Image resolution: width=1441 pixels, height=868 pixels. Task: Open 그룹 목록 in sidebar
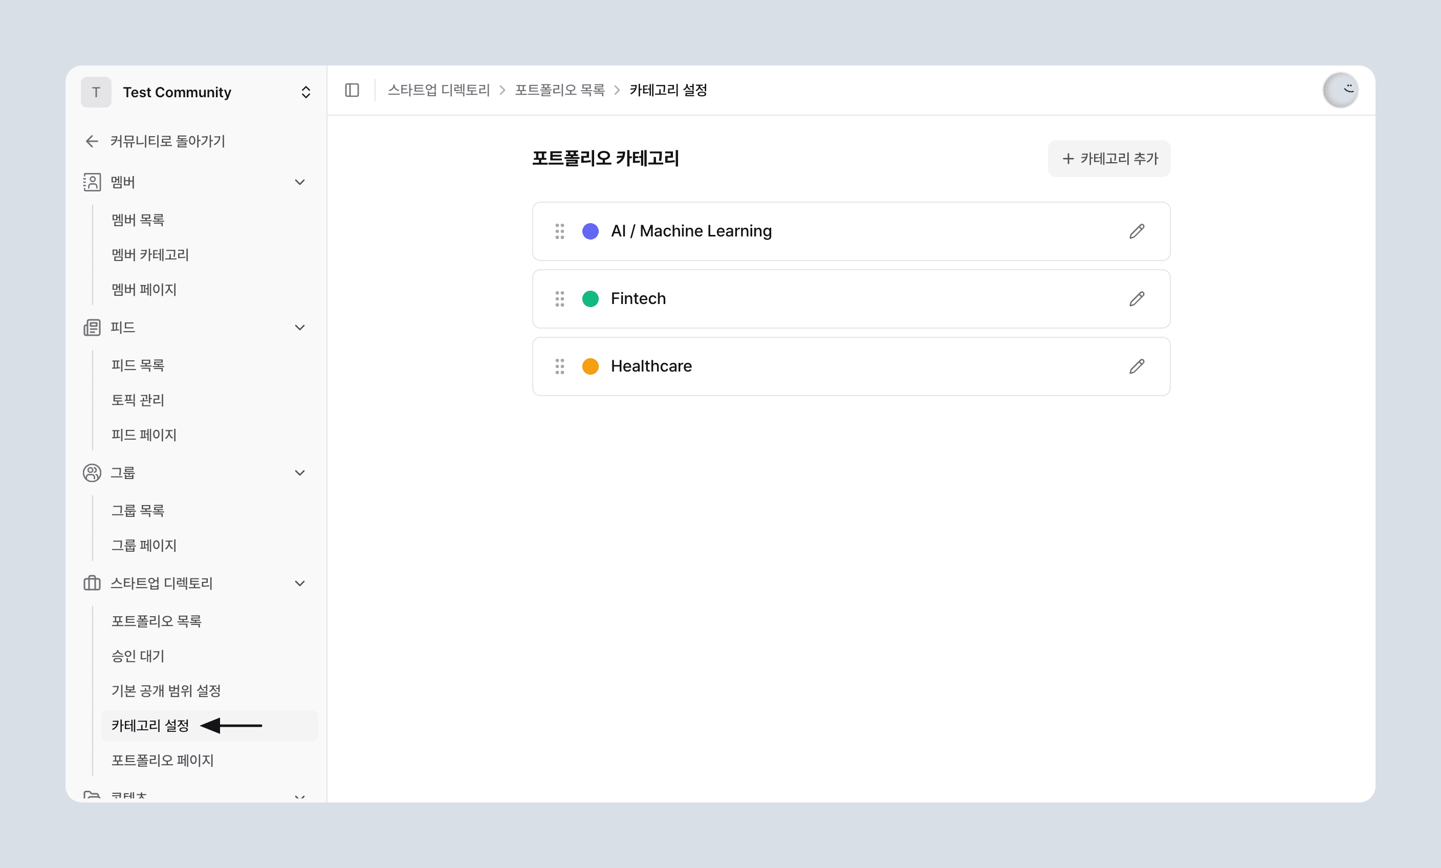pos(138,511)
